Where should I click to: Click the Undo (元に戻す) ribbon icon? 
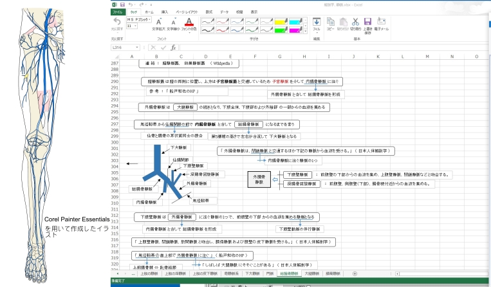117,21
